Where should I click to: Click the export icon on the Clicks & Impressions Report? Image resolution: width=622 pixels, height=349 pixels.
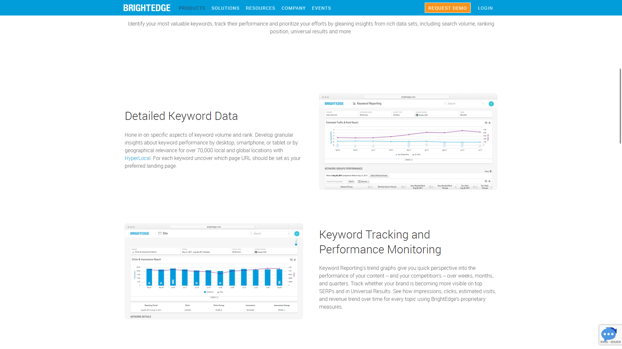click(291, 259)
